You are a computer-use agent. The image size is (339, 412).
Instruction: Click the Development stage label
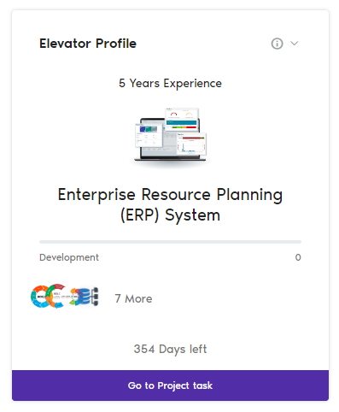[69, 257]
